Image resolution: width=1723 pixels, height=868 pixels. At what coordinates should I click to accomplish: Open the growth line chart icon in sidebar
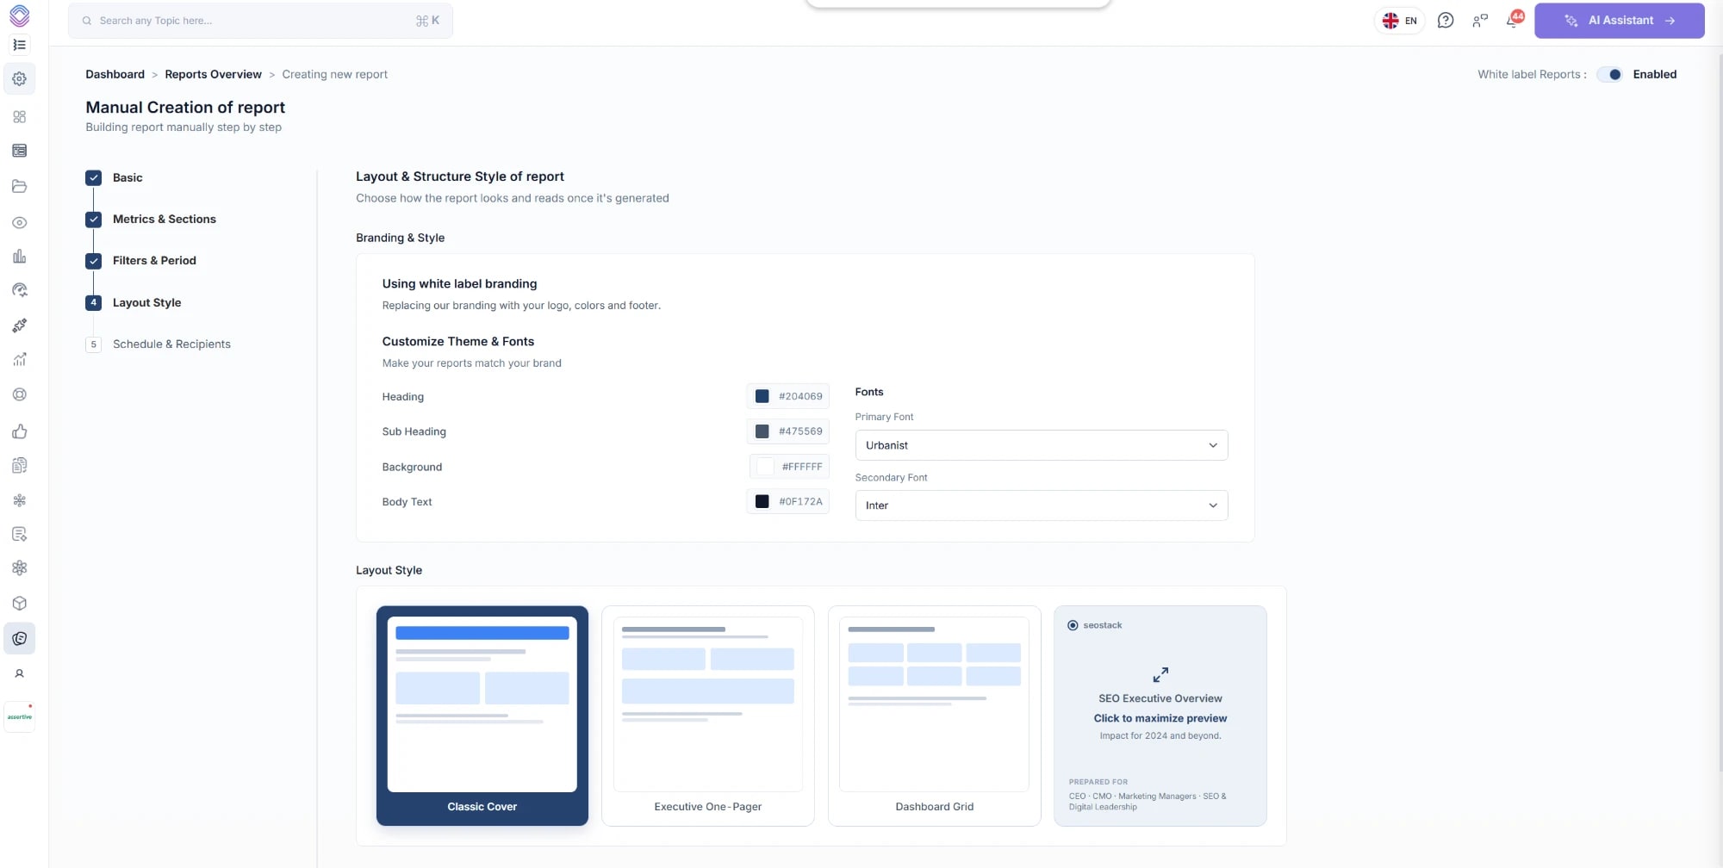pos(19,359)
